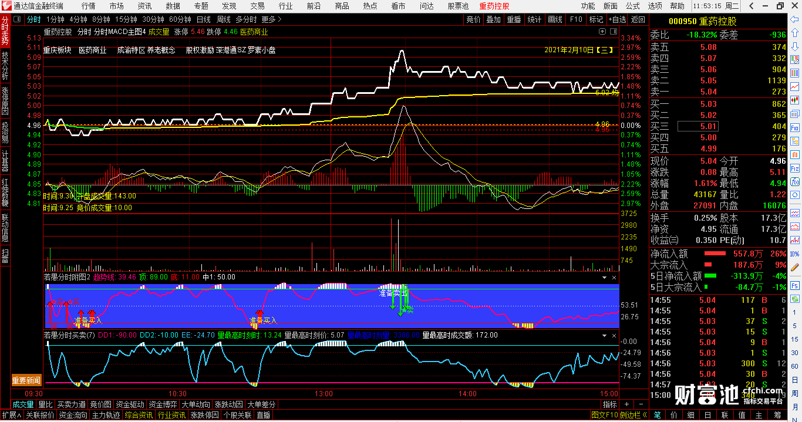Click the 买三 price 5.01 cell

click(x=697, y=126)
